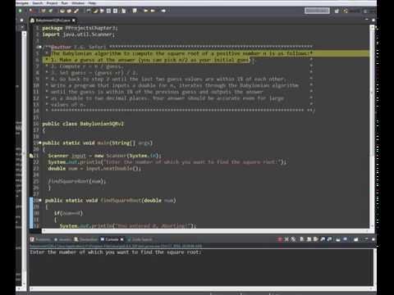Screen dimensions: 394x295
Task: Click the editor vertical scrollbar
Action: [x=372, y=127]
